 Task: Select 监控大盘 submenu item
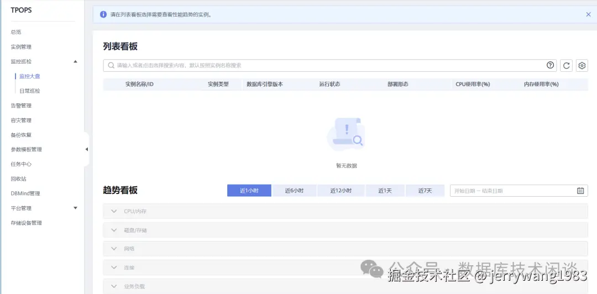30,76
